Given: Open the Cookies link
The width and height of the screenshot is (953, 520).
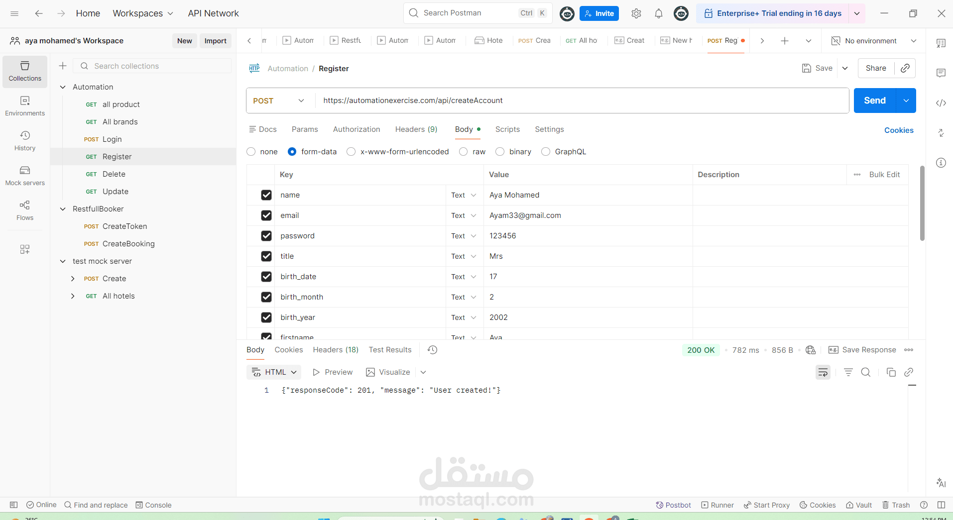Looking at the screenshot, I should 899,130.
